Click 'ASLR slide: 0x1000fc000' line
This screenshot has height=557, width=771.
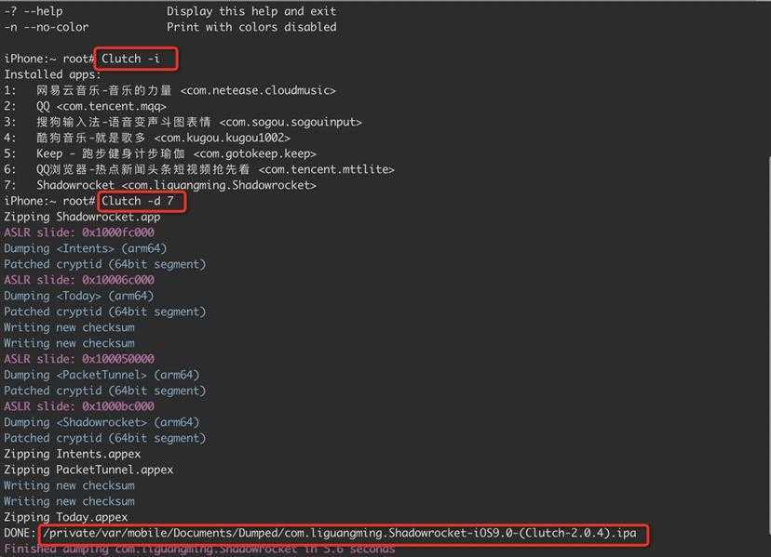pos(79,232)
